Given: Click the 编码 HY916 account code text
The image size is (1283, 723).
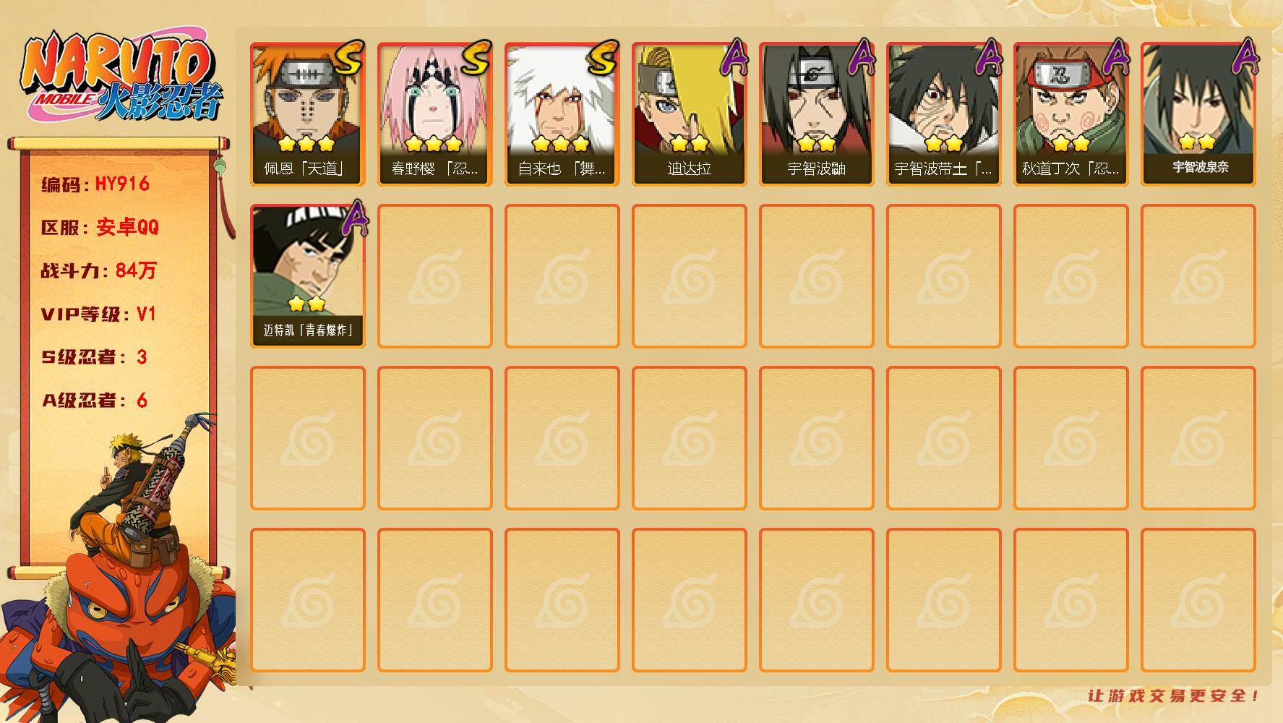Looking at the screenshot, I should [95, 184].
